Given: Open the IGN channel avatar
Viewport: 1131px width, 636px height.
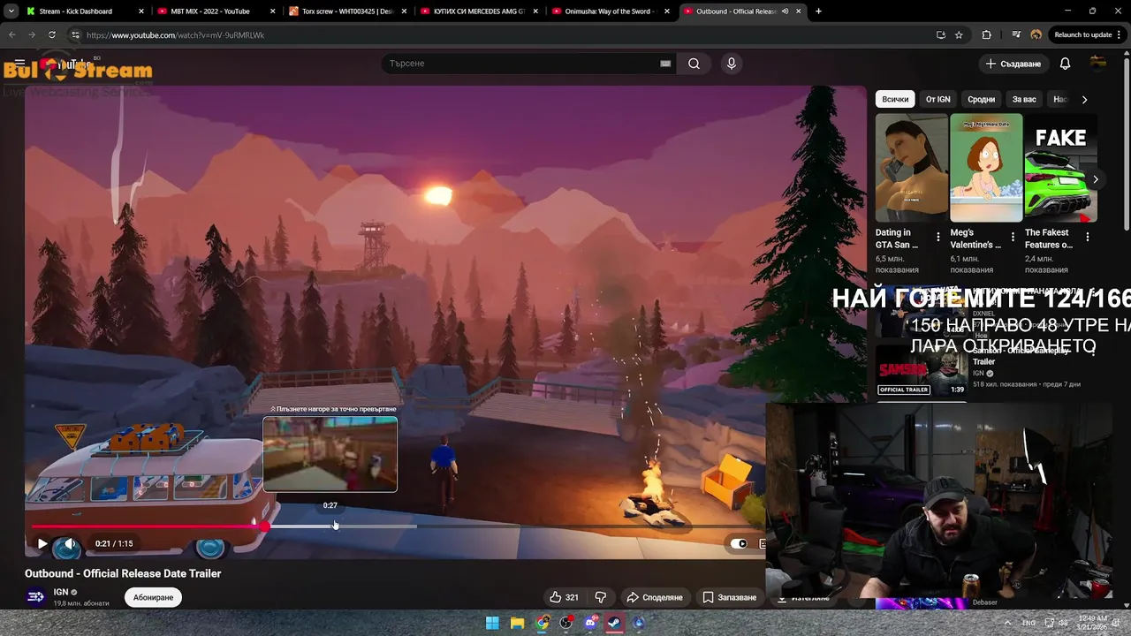Looking at the screenshot, I should point(35,597).
